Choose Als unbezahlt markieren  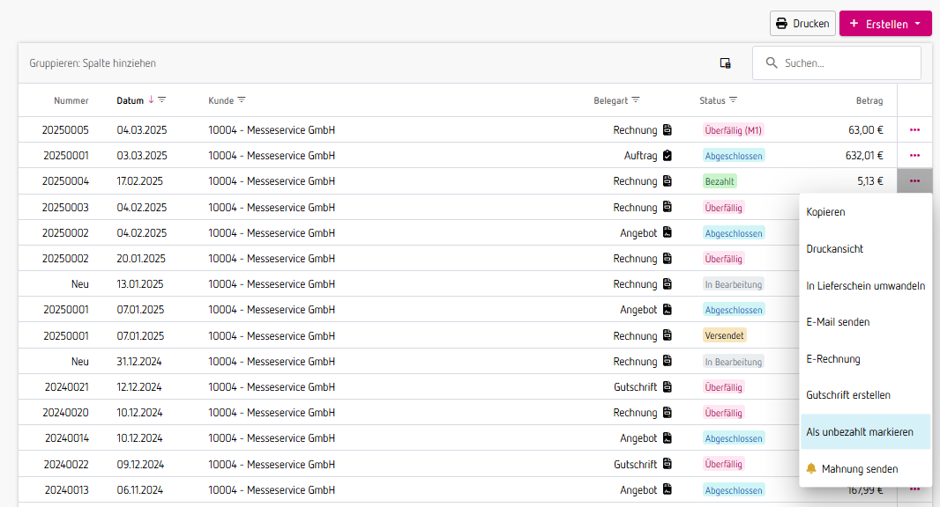pos(866,431)
